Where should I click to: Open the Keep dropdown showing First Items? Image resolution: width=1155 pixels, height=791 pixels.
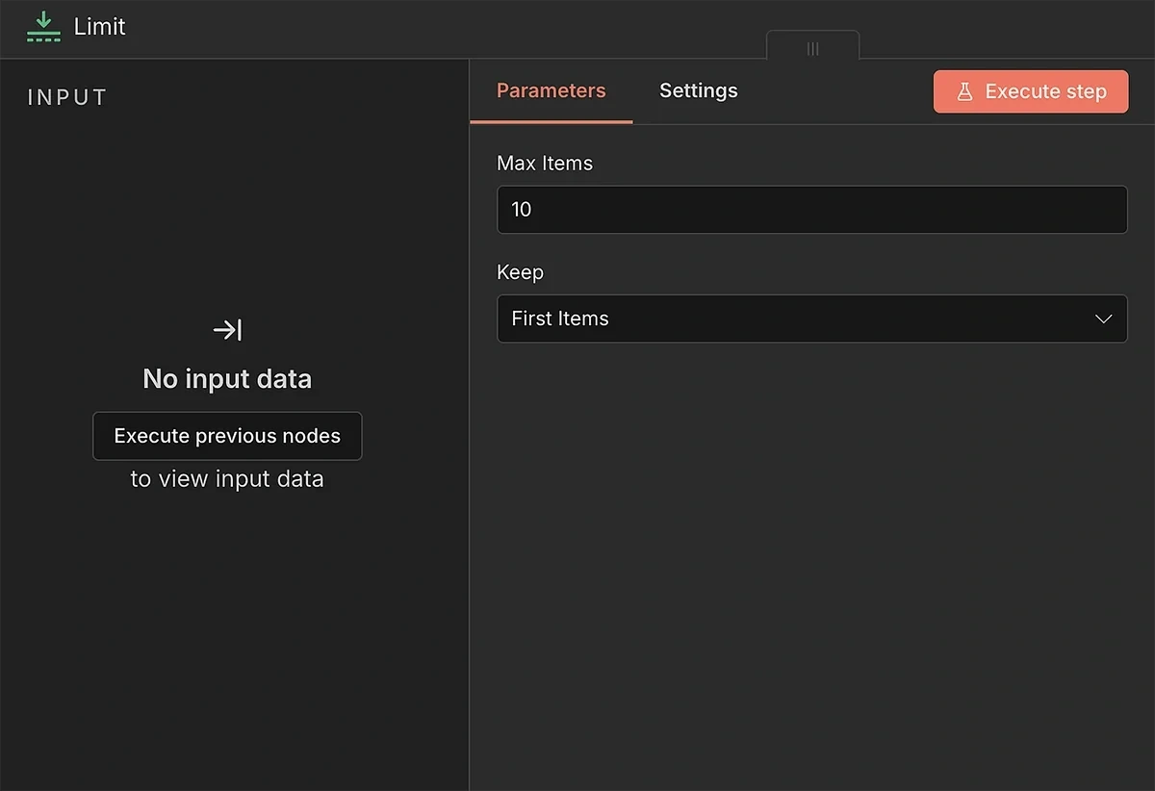click(x=812, y=319)
